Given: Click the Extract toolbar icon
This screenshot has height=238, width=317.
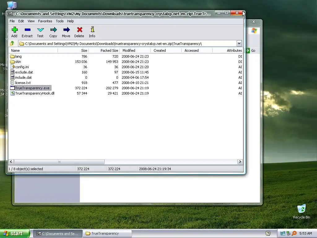Looking at the screenshot, I should click(28, 30).
